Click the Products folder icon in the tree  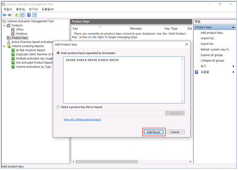[x=9, y=25]
